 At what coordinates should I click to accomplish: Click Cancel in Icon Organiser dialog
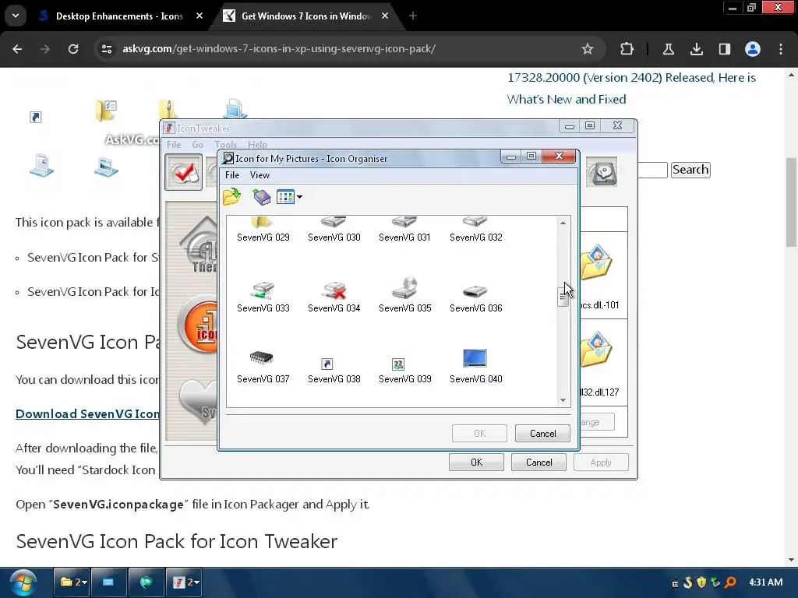coord(542,433)
